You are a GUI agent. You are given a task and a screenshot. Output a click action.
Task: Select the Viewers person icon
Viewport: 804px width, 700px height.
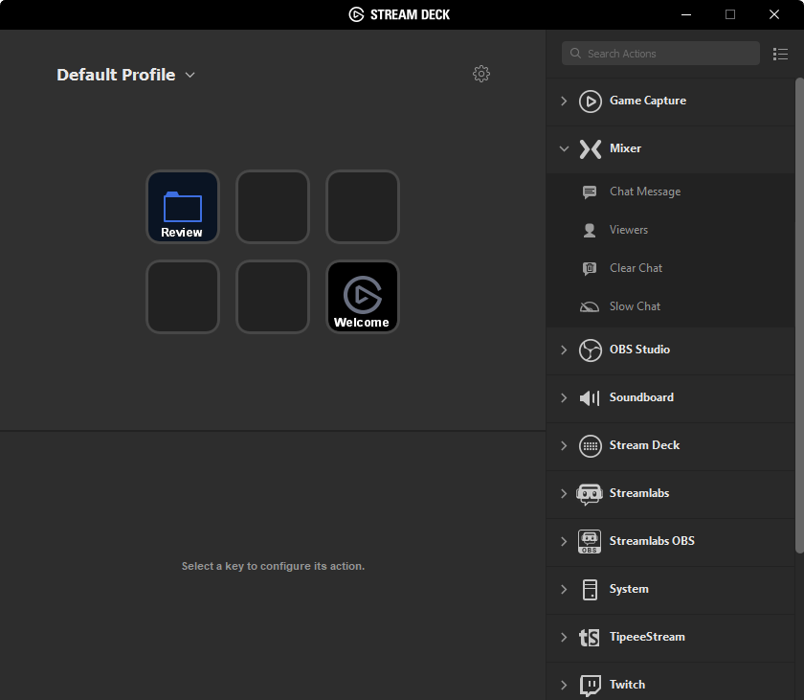pyautogui.click(x=590, y=230)
